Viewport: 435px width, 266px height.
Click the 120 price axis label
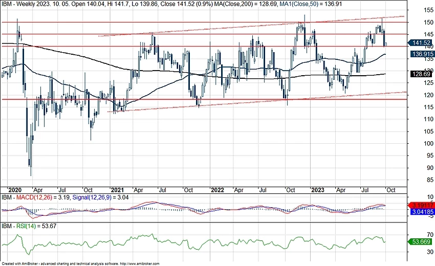pyautogui.click(x=428, y=95)
